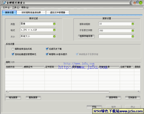Click the horizontal scrollbar right arrow
Screen dimensions: 144x114
(139, 92)
